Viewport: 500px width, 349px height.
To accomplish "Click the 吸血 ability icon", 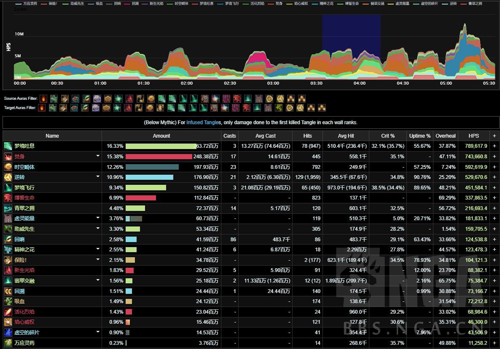I will tap(8, 301).
